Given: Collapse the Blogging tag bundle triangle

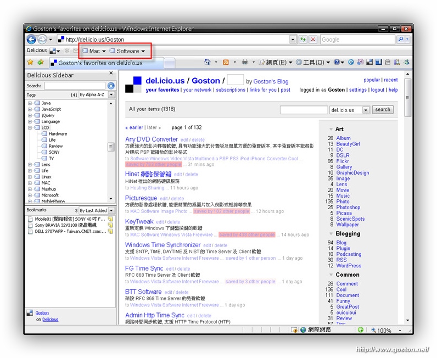Looking at the screenshot, I should point(331,234).
